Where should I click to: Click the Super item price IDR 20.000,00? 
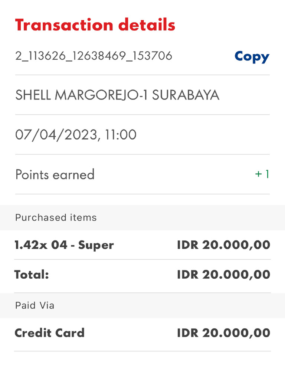(223, 245)
